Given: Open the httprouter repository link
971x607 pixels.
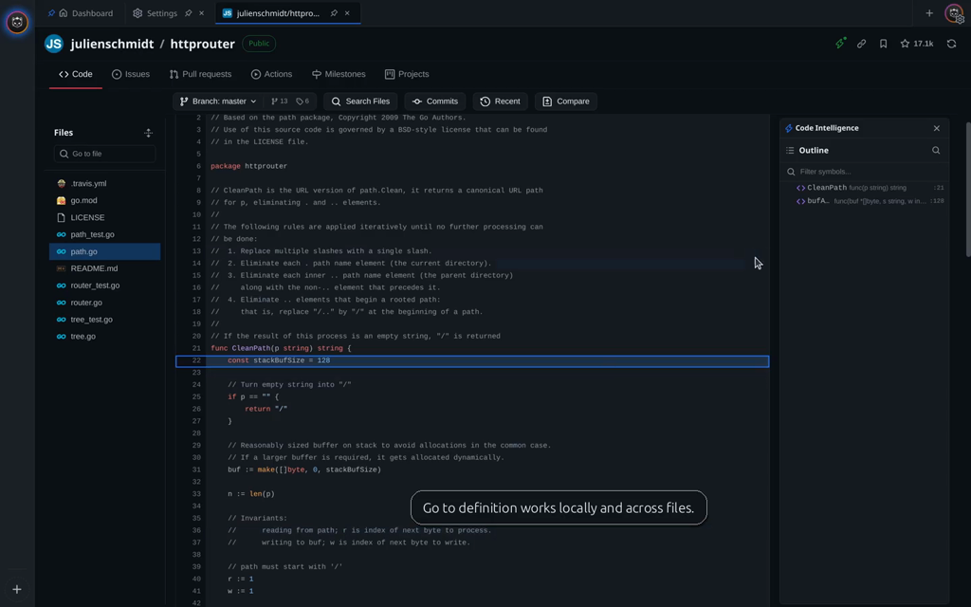Looking at the screenshot, I should tap(203, 44).
